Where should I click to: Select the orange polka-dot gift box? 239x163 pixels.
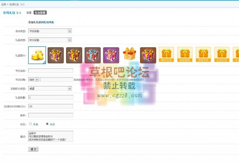pyautogui.click(x=130, y=53)
